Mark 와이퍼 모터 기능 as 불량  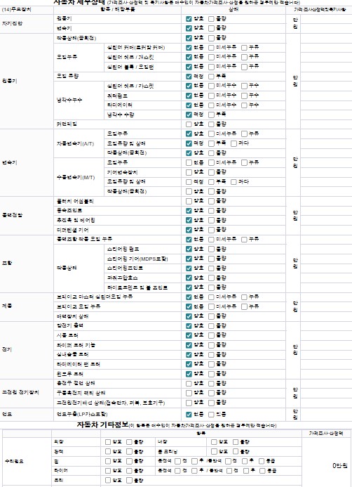[211, 345]
